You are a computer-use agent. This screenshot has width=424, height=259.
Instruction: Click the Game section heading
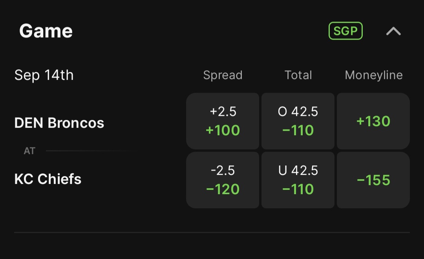(x=46, y=31)
